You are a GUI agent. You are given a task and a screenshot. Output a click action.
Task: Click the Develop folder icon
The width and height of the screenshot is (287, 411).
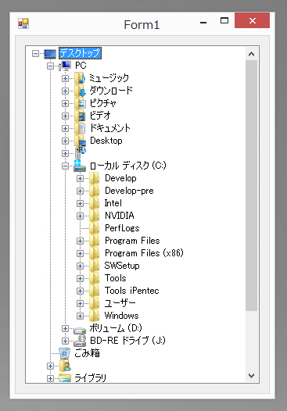[94, 178]
